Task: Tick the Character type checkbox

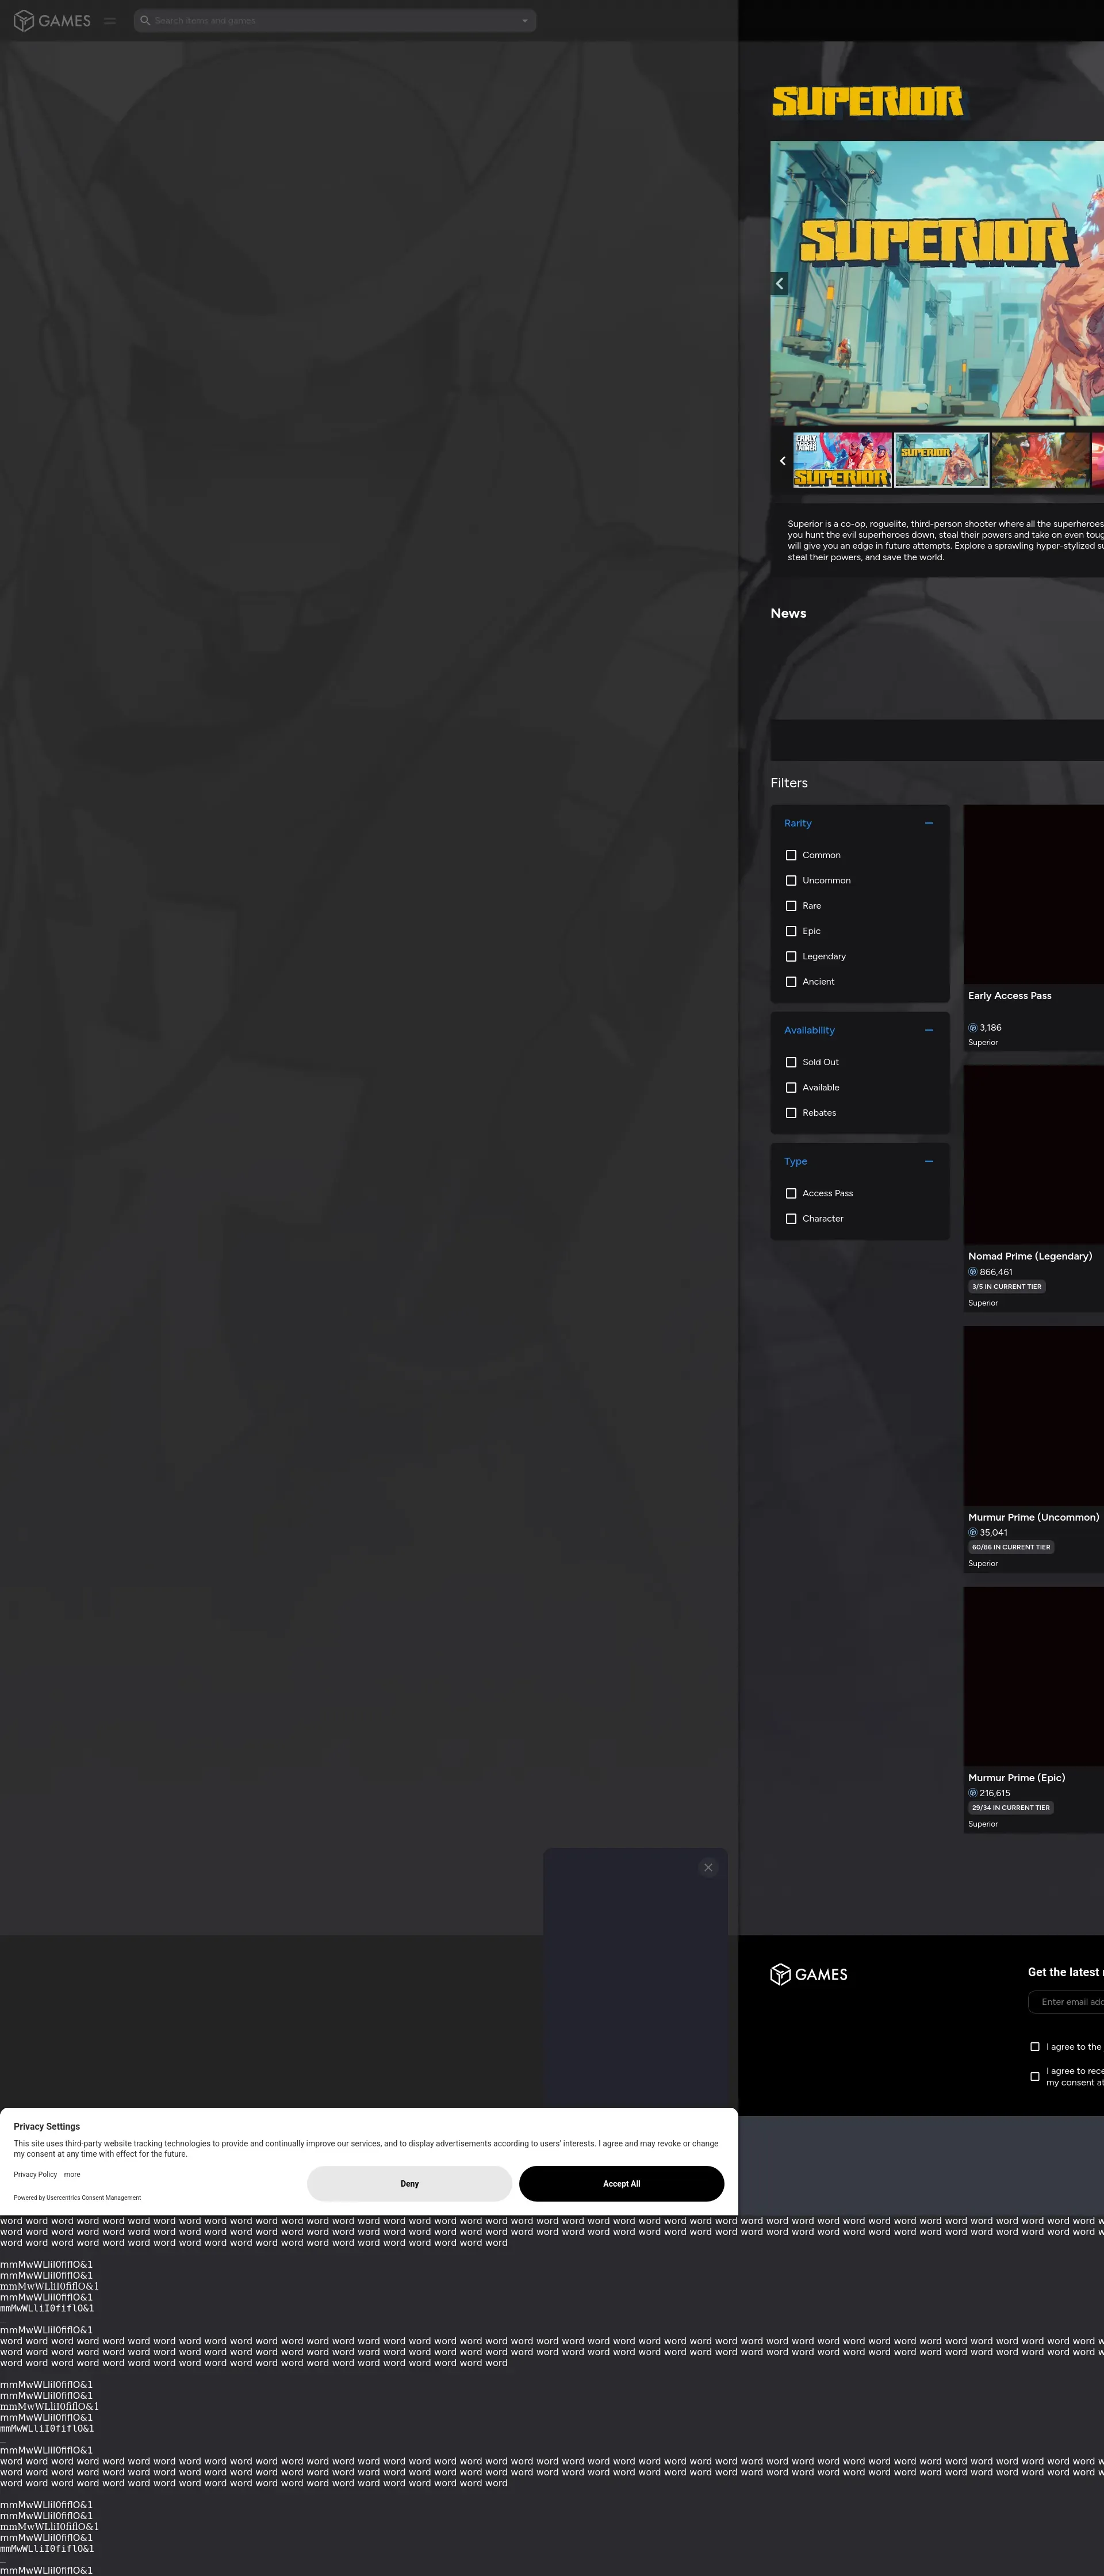Action: pos(791,1218)
